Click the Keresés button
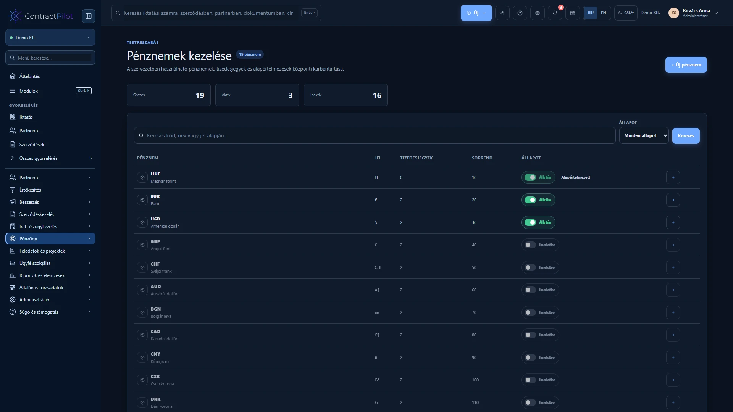733x412 pixels. click(x=686, y=136)
